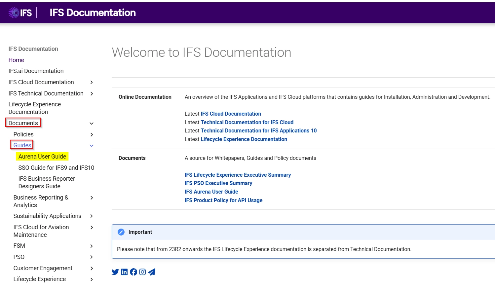Expand IFS Cloud Documentation chevron
Screen dimensions: 495x292
(x=92, y=82)
